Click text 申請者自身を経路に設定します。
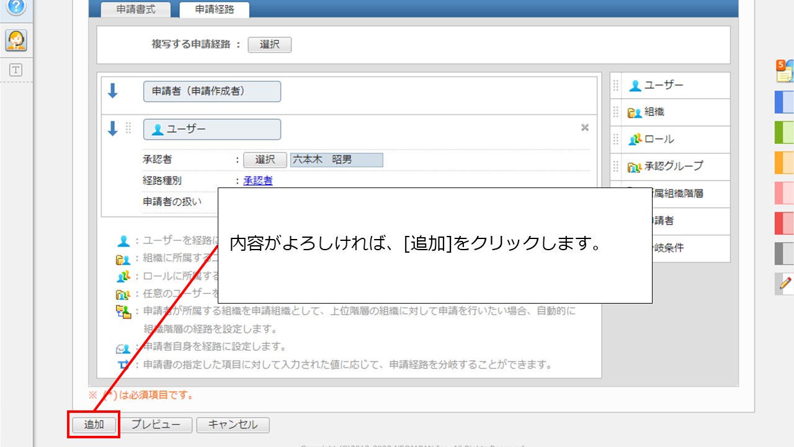 click(215, 346)
